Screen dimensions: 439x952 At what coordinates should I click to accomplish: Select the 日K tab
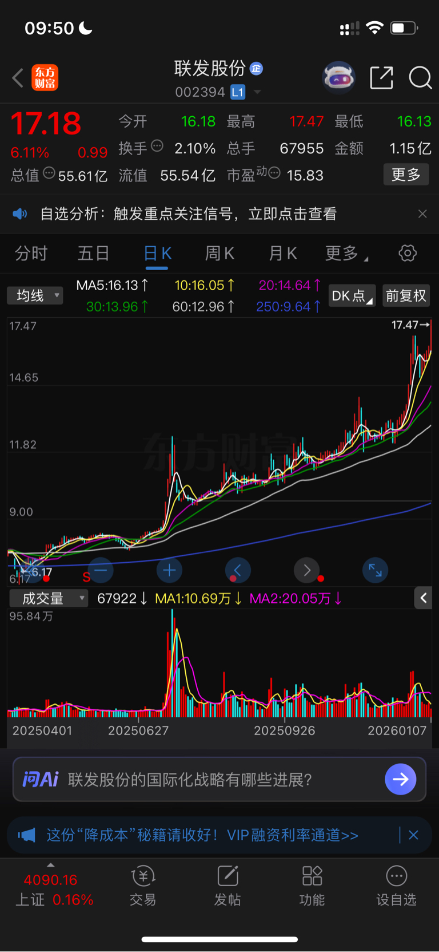[x=157, y=254]
